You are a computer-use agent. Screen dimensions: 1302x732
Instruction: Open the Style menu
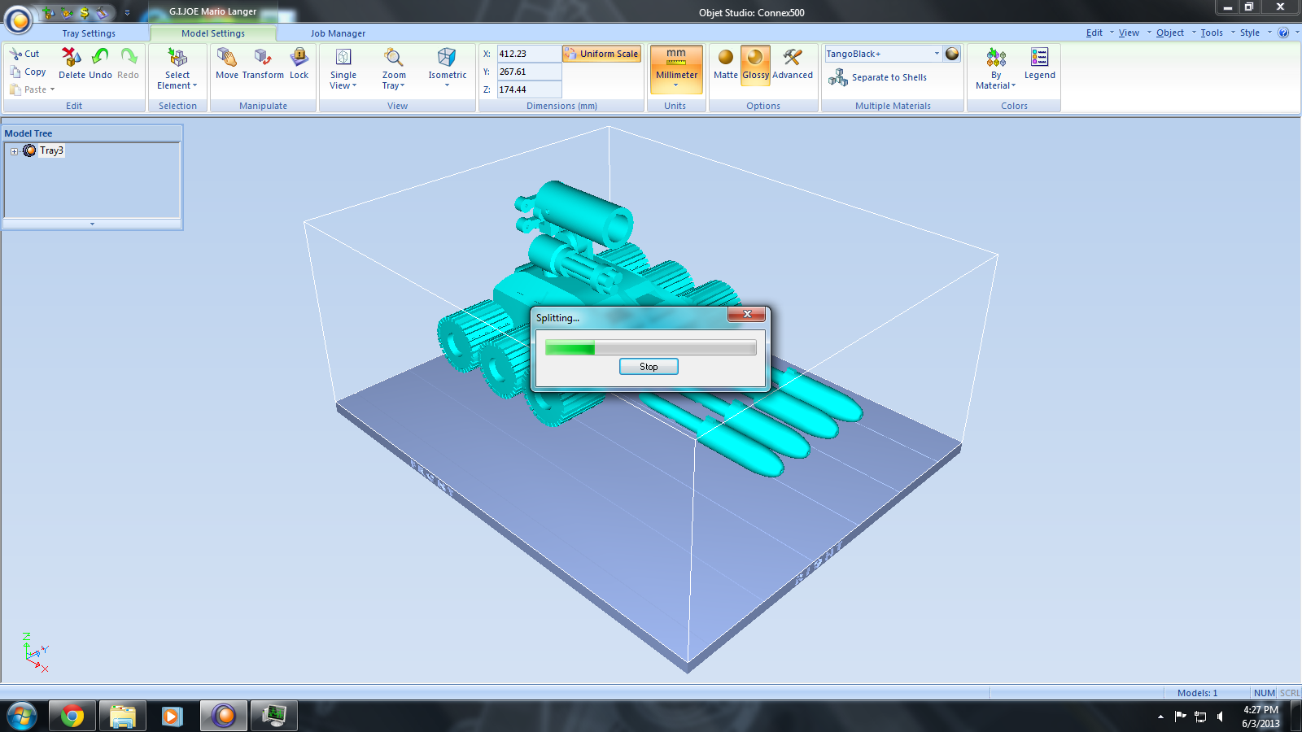click(1250, 33)
